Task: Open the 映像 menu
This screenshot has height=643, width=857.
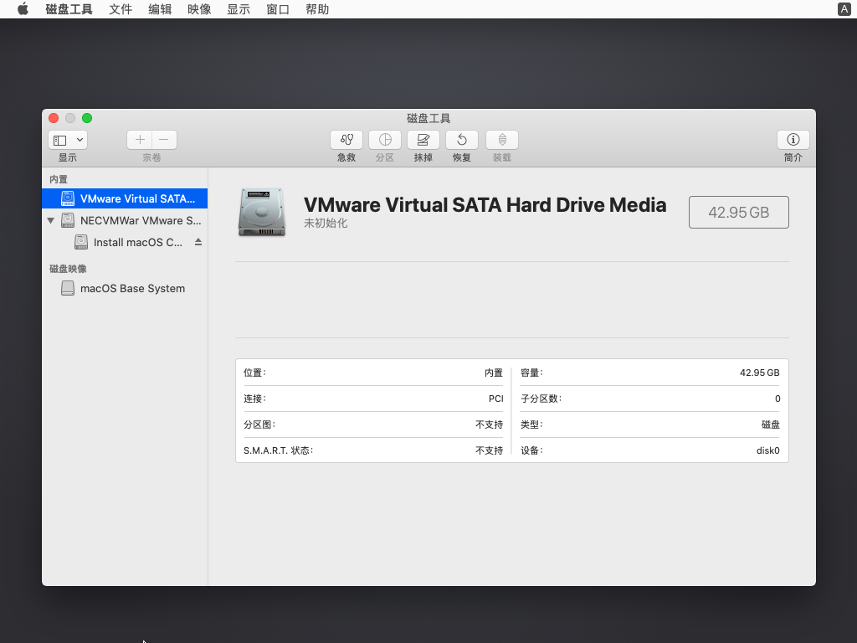Action: coord(199,9)
